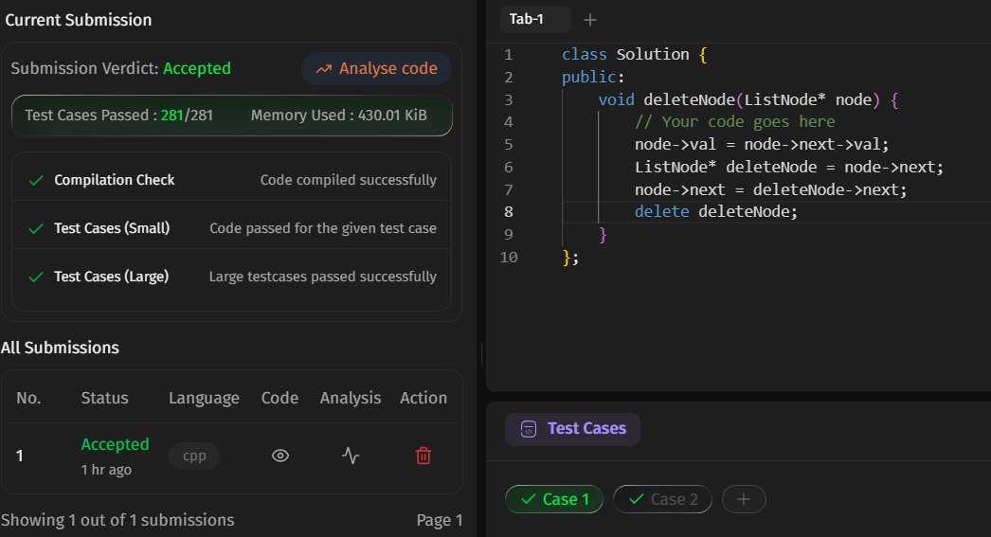Click the Compilation Check row

click(232, 180)
